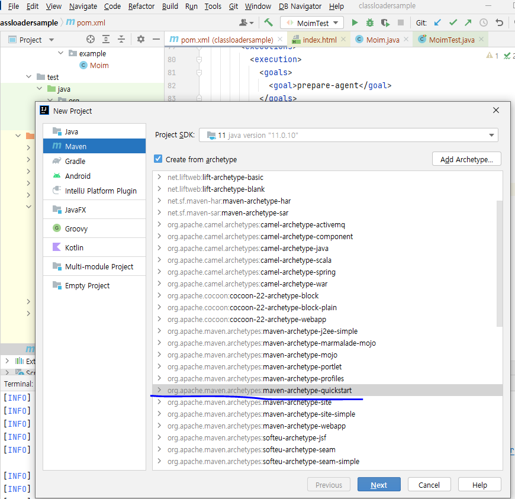The width and height of the screenshot is (515, 499).
Task: Start the debug bug icon
Action: [x=370, y=22]
